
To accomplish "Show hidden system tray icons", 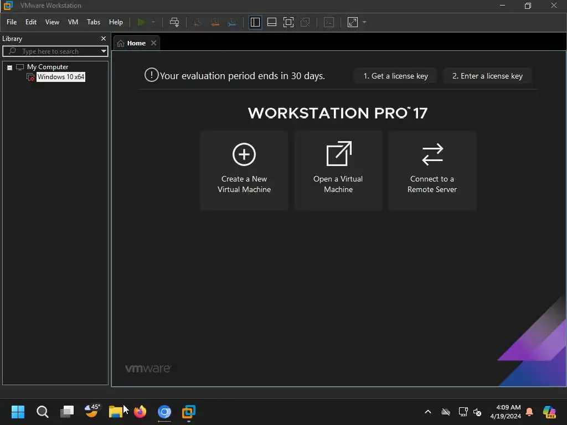I will [x=428, y=412].
